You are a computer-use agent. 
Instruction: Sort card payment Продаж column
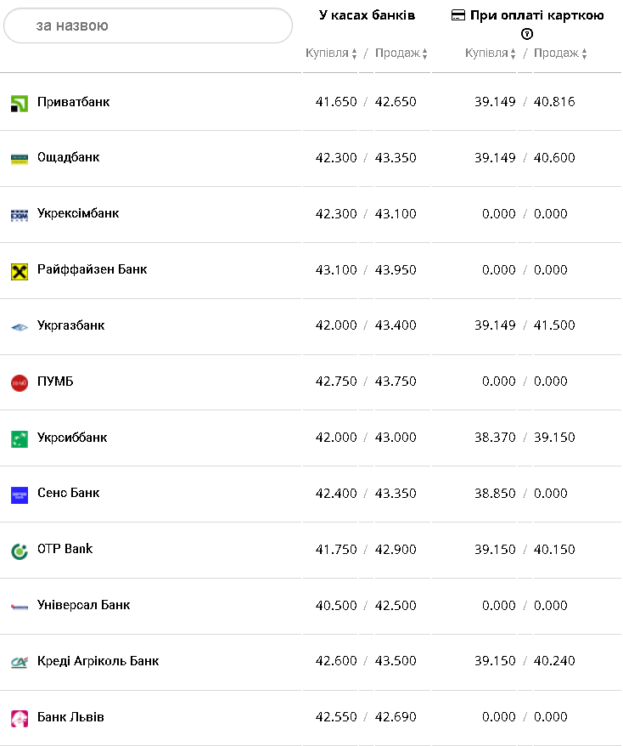pyautogui.click(x=560, y=54)
